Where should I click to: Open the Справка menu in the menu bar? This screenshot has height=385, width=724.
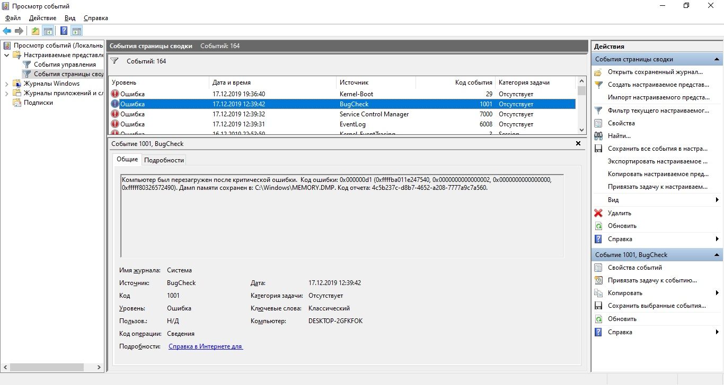click(x=95, y=18)
